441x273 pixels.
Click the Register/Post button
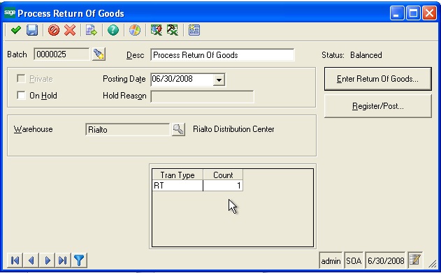377,106
